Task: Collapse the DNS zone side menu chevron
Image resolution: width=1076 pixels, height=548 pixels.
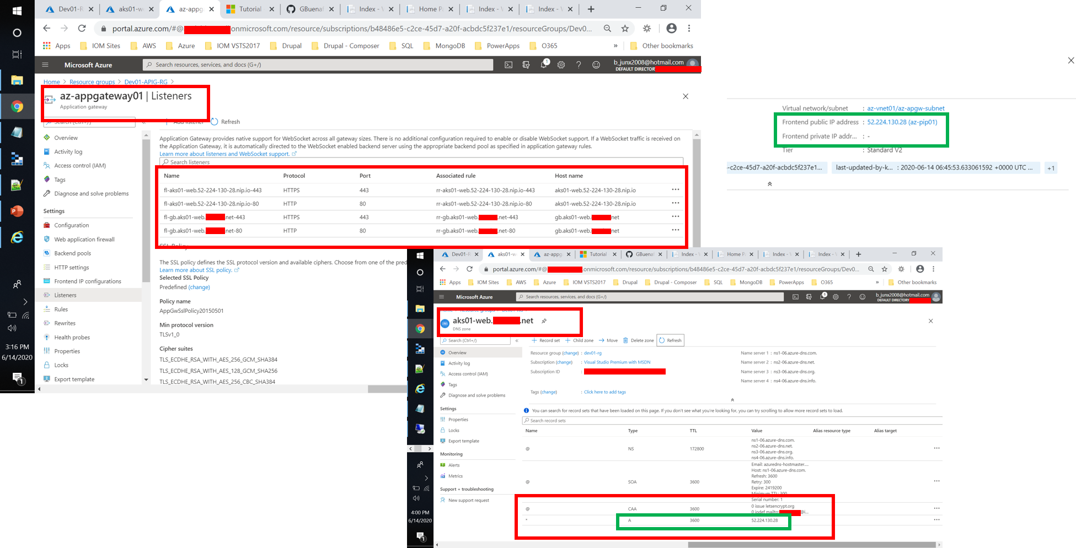Action: pos(517,341)
